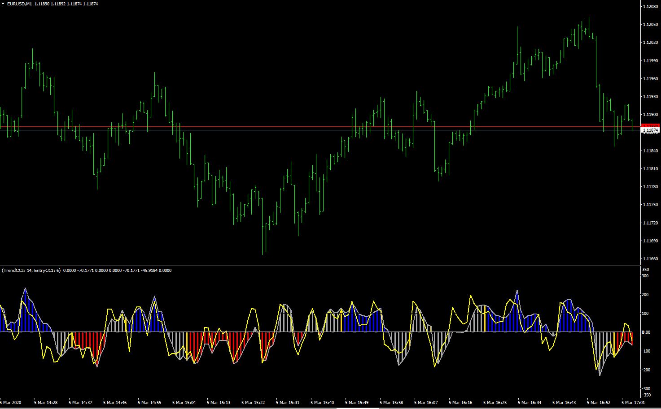Viewport: 661px width, 409px height.
Task: Click the 1.11750 price scale label
Action: pyautogui.click(x=650, y=204)
